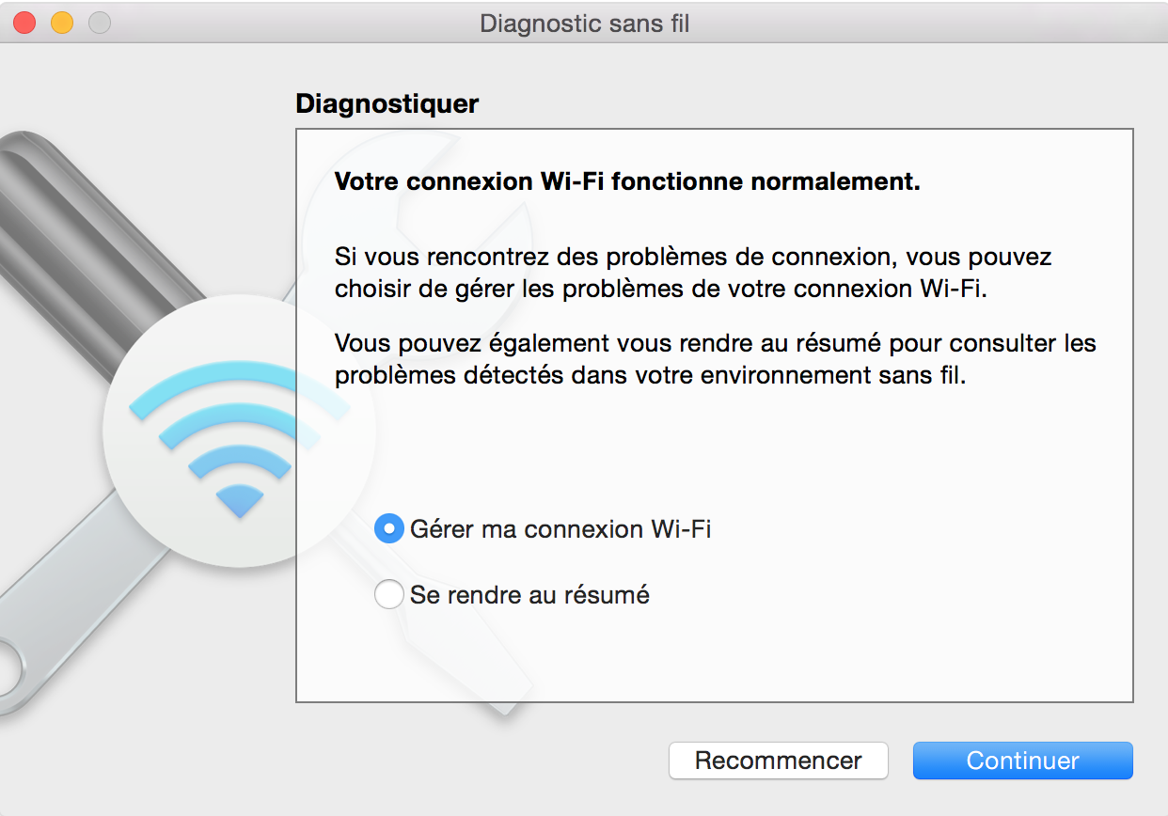Choose option by clicking "Se rendre au résumé" label
This screenshot has width=1168, height=816.
pyautogui.click(x=529, y=594)
